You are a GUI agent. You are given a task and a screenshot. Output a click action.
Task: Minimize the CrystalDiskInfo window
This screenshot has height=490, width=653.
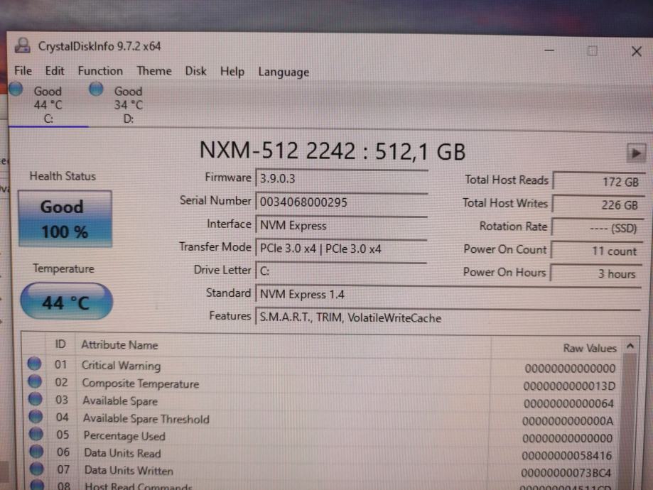(549, 51)
